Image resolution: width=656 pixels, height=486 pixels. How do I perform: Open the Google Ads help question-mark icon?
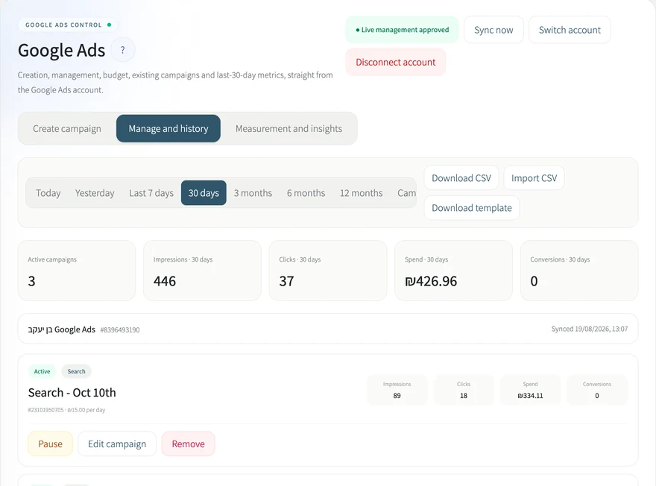(x=122, y=50)
